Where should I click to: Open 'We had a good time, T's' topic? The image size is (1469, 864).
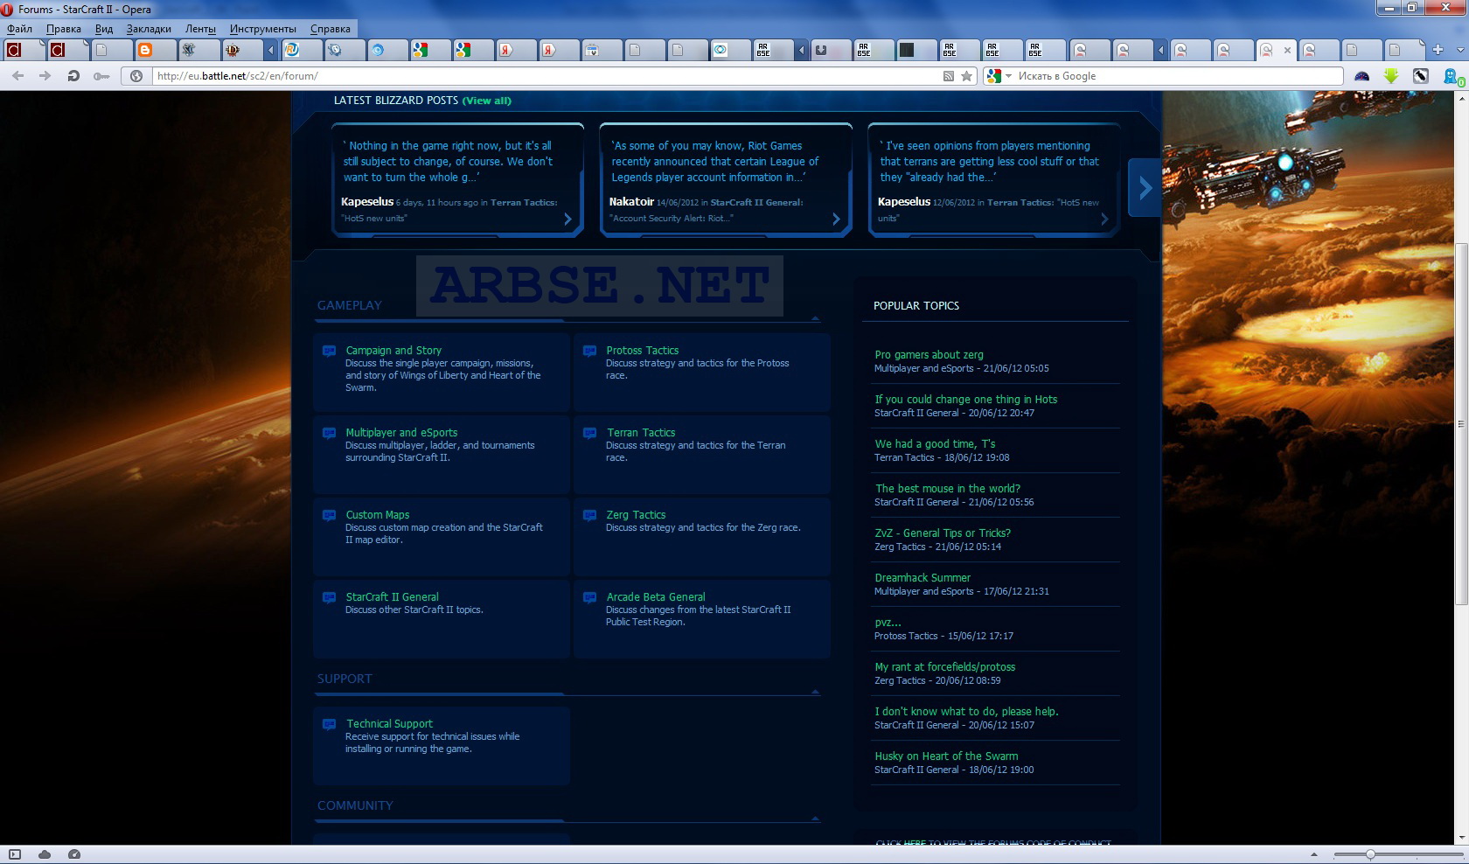(x=935, y=444)
